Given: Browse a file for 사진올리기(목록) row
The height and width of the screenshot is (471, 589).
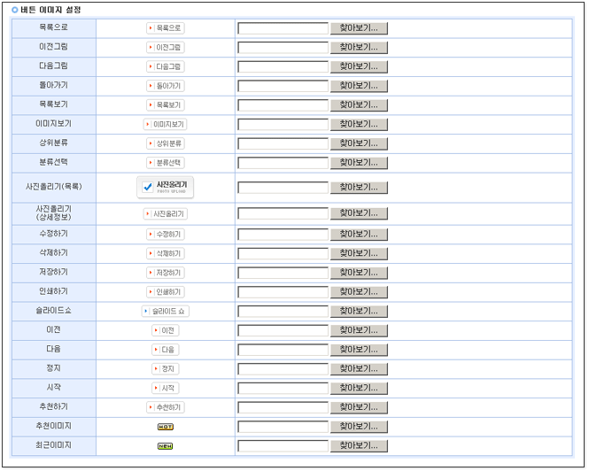Looking at the screenshot, I should tap(358, 188).
